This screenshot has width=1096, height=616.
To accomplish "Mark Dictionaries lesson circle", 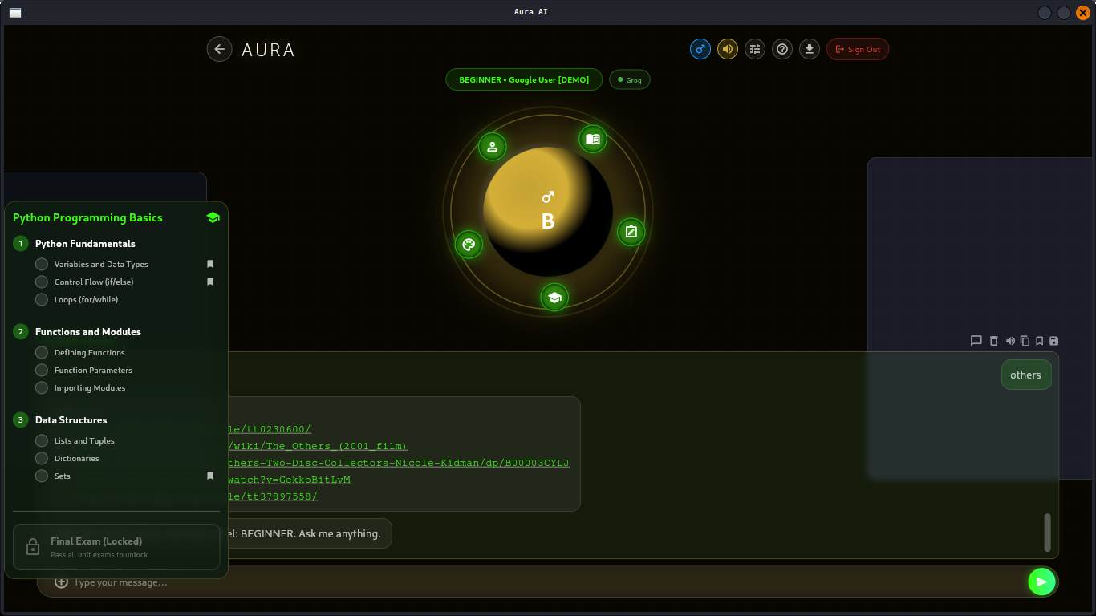I will pyautogui.click(x=42, y=458).
